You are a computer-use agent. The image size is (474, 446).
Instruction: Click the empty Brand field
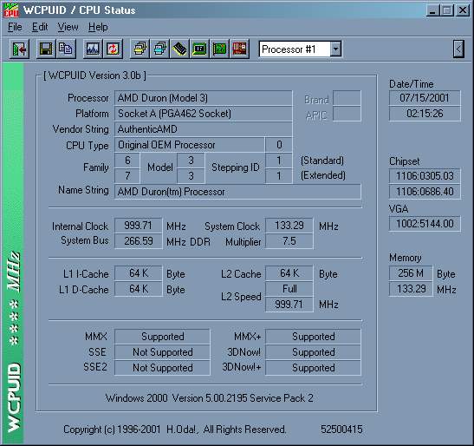347,98
